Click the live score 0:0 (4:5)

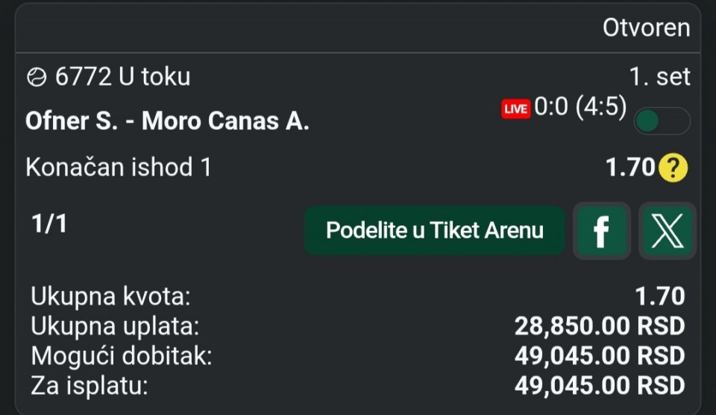(580, 107)
